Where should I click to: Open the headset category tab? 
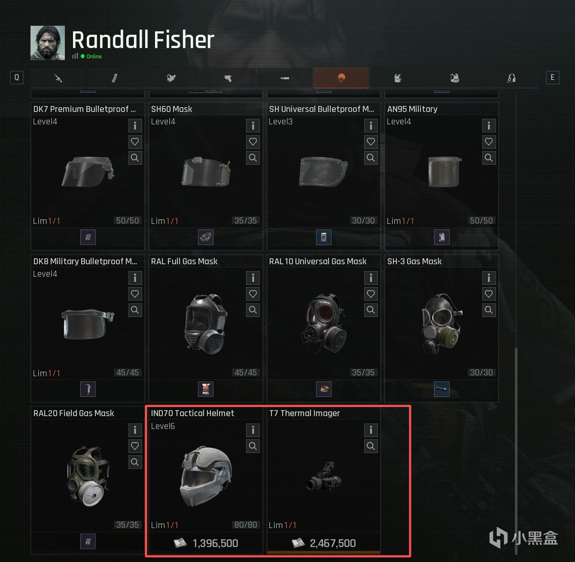pos(511,78)
